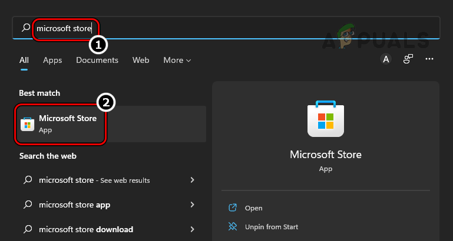Select the All tab
453x241 pixels.
[x=24, y=60]
